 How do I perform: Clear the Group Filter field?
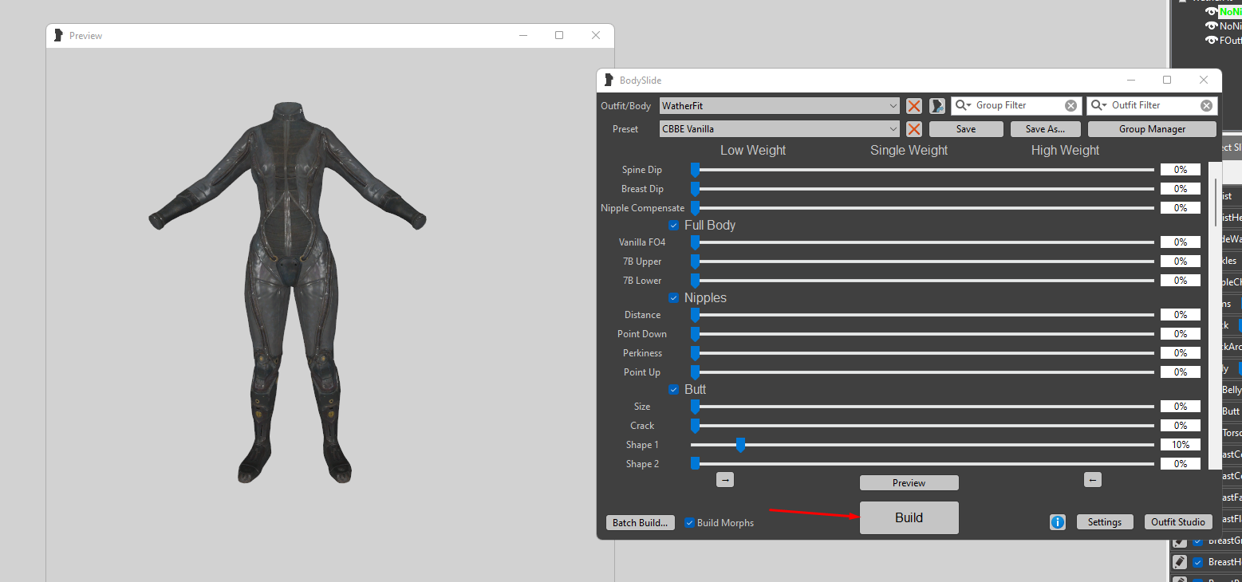pyautogui.click(x=1070, y=105)
